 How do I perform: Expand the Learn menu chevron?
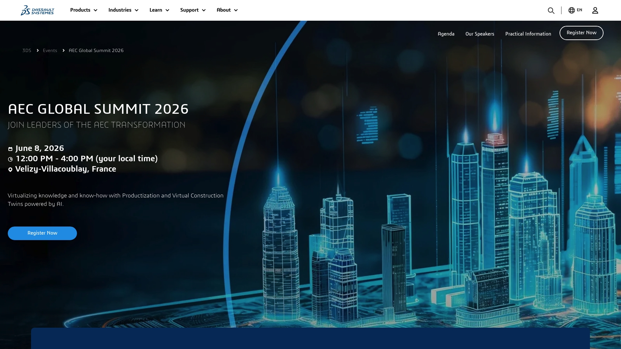point(167,10)
